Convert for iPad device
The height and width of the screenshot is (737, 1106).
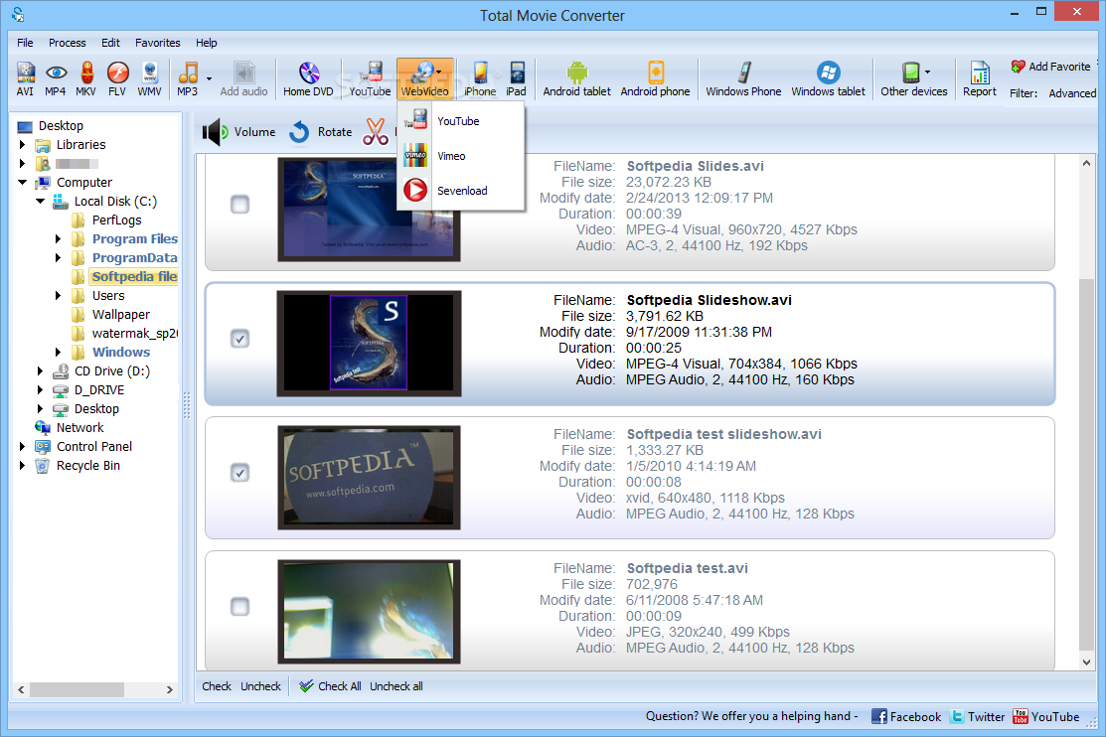517,78
